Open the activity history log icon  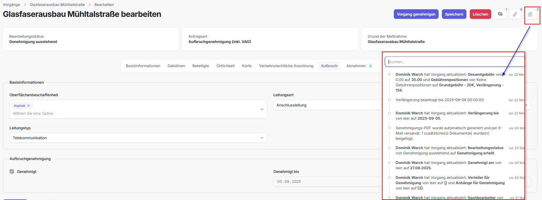coord(530,14)
